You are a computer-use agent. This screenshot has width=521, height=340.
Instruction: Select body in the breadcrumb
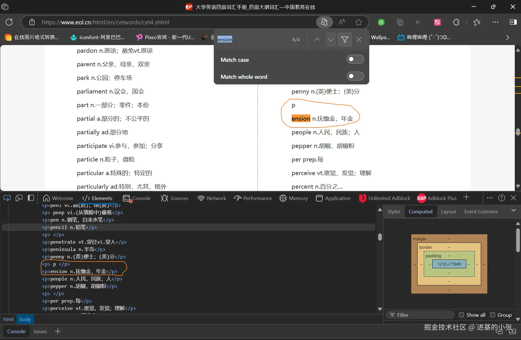[25, 319]
